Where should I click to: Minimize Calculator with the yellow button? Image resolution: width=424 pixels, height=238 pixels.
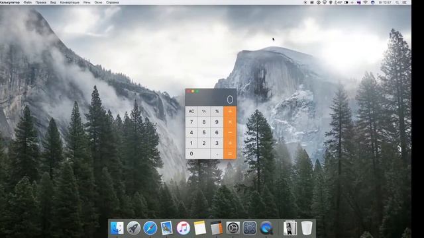coord(193,91)
